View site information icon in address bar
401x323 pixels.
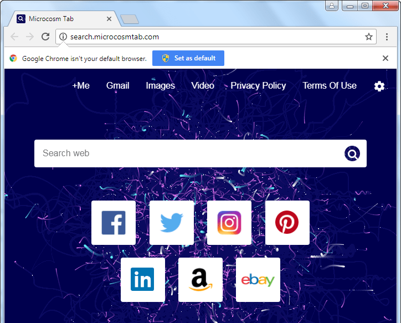coord(63,37)
